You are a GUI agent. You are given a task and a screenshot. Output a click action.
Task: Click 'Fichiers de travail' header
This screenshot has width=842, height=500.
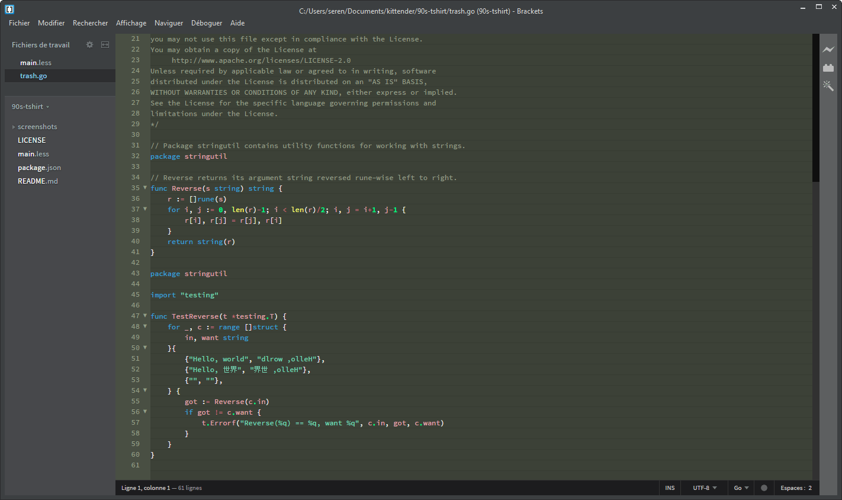click(41, 45)
